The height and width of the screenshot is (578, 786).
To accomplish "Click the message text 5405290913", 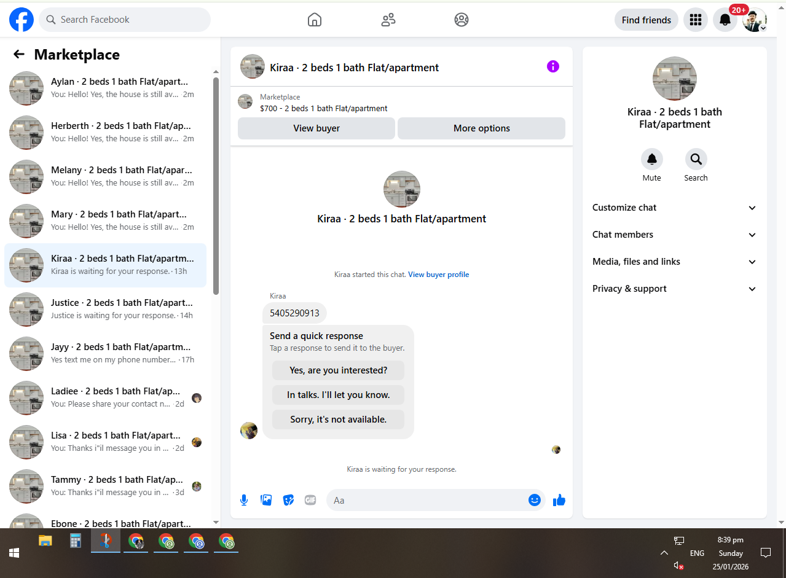I will click(x=294, y=313).
